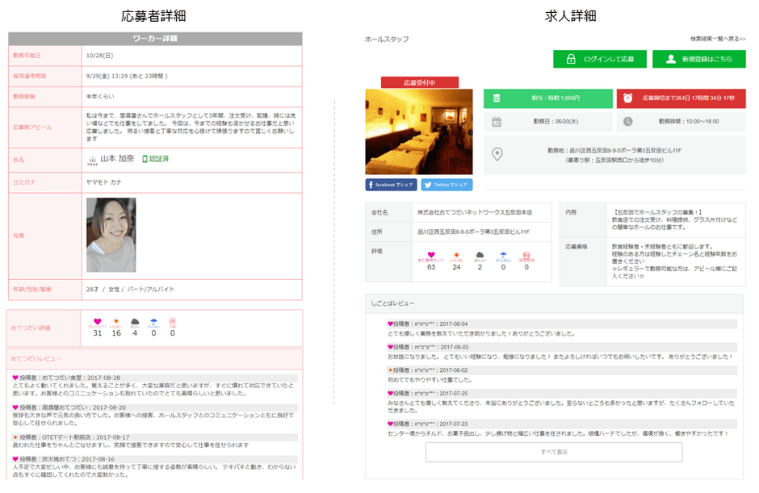Viewport: 759px width, 493px height.
Task: Click the pink heart icon above 63
Action: [431, 254]
